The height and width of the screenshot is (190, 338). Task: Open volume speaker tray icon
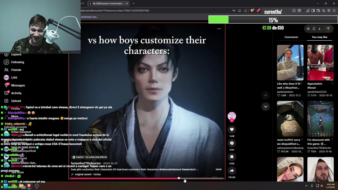[x=321, y=186]
